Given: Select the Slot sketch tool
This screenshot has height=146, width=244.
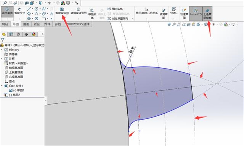Looking at the screenshot, I should [29, 18].
